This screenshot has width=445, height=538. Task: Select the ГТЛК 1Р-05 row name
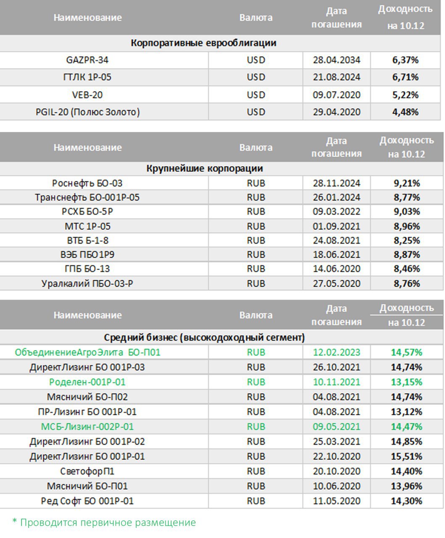pyautogui.click(x=87, y=77)
